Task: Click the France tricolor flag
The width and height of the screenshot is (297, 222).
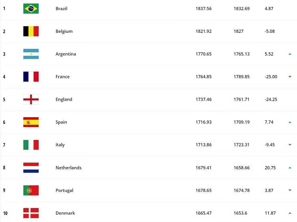Action: (x=31, y=77)
